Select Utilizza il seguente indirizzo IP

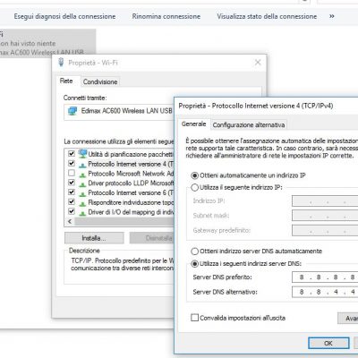(x=194, y=187)
